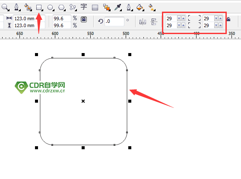Increase the top-right corner radius value
Viewport: 241px width, 179px height.
coord(220,19)
